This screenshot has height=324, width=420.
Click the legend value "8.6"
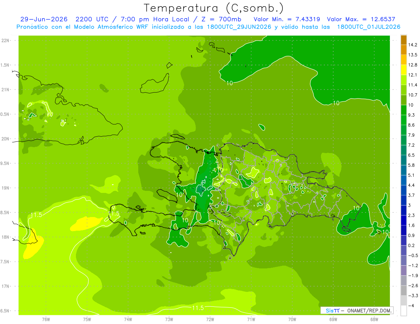(x=411, y=125)
